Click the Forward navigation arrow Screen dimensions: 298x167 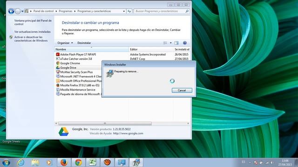(x=18, y=11)
